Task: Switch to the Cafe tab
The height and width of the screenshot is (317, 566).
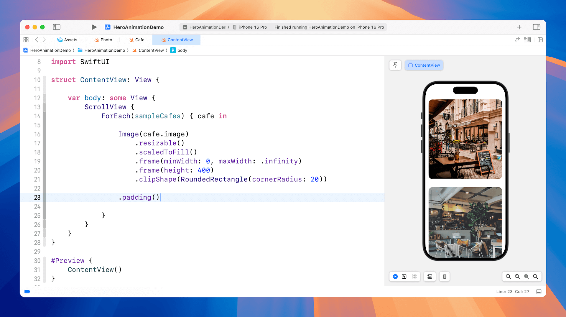Action: pos(137,40)
